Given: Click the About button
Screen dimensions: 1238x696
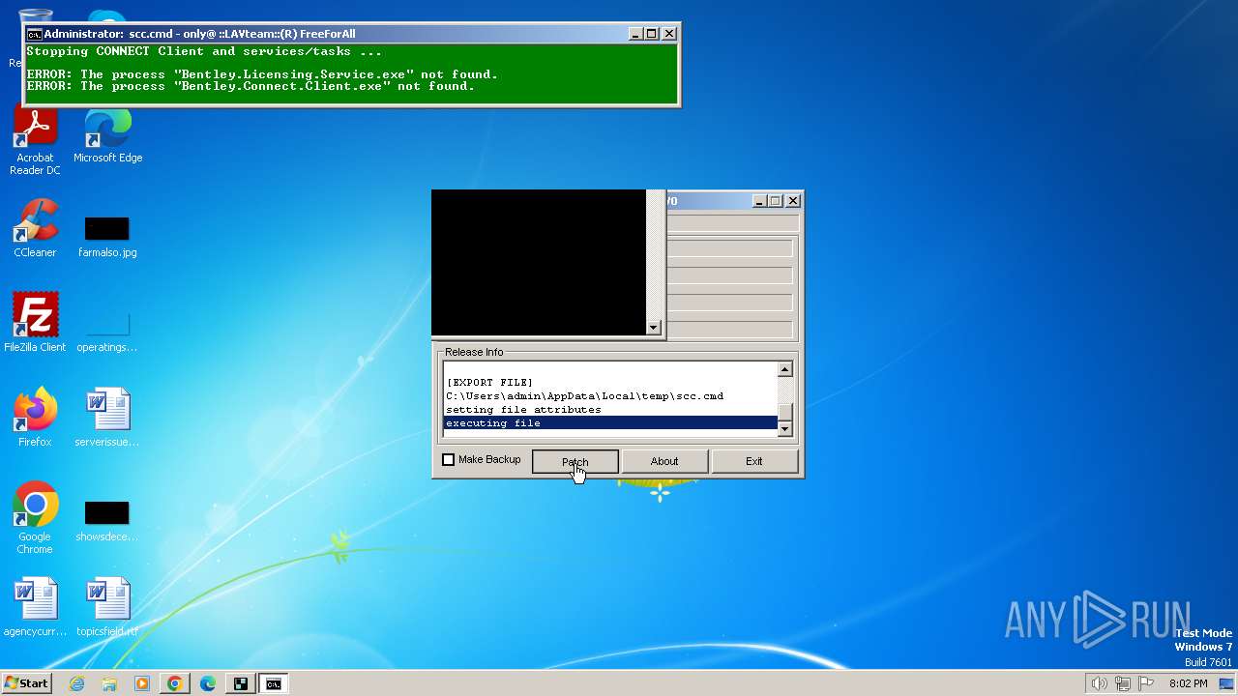Looking at the screenshot, I should click(x=664, y=462).
